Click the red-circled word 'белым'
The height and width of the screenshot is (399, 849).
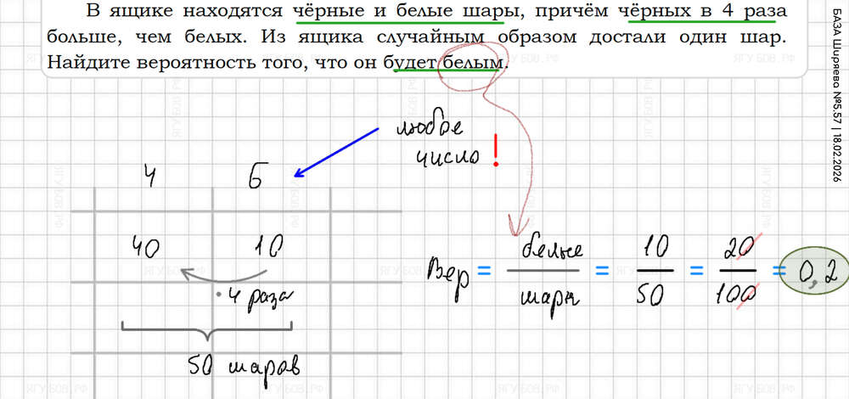pos(468,62)
